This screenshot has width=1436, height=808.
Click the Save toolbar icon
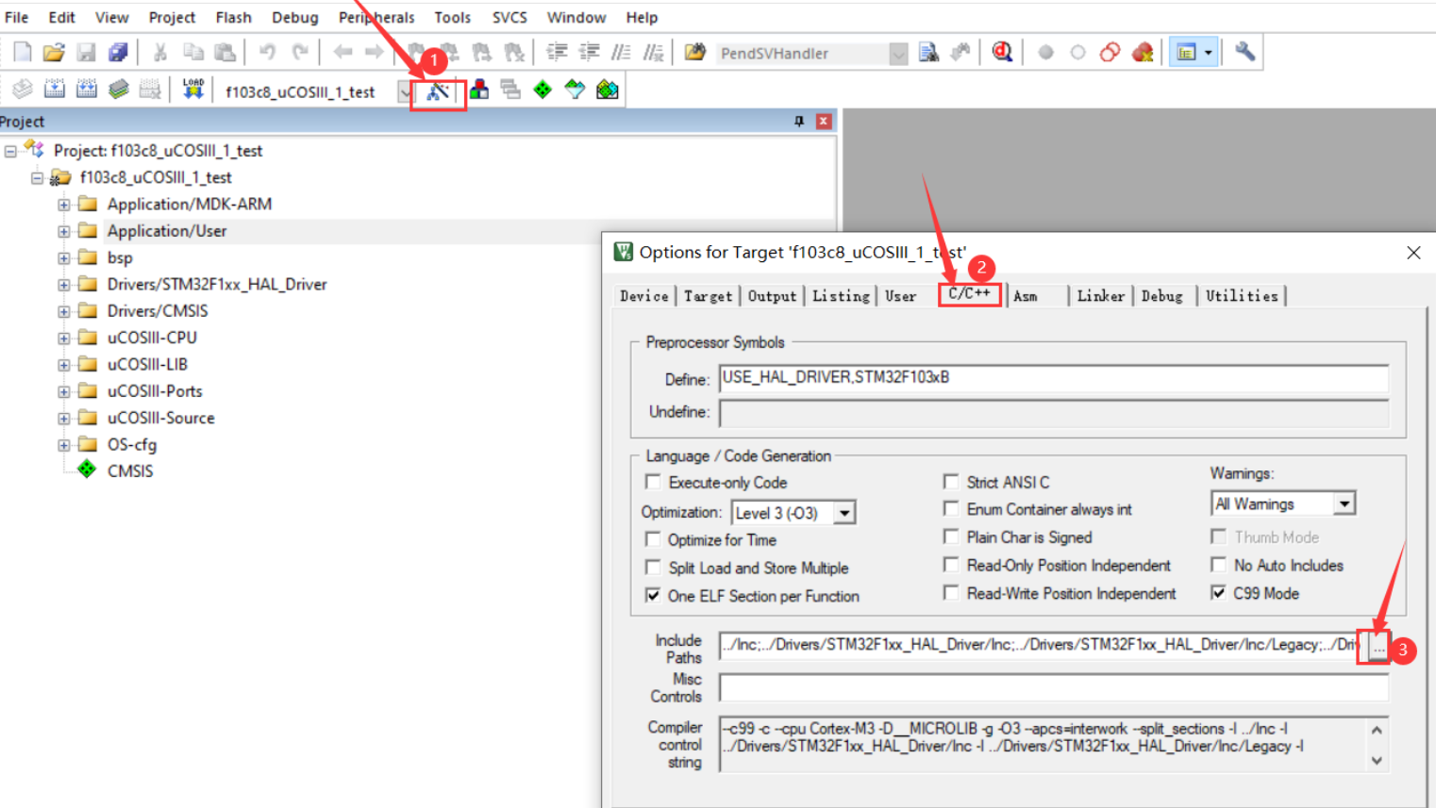(x=86, y=53)
